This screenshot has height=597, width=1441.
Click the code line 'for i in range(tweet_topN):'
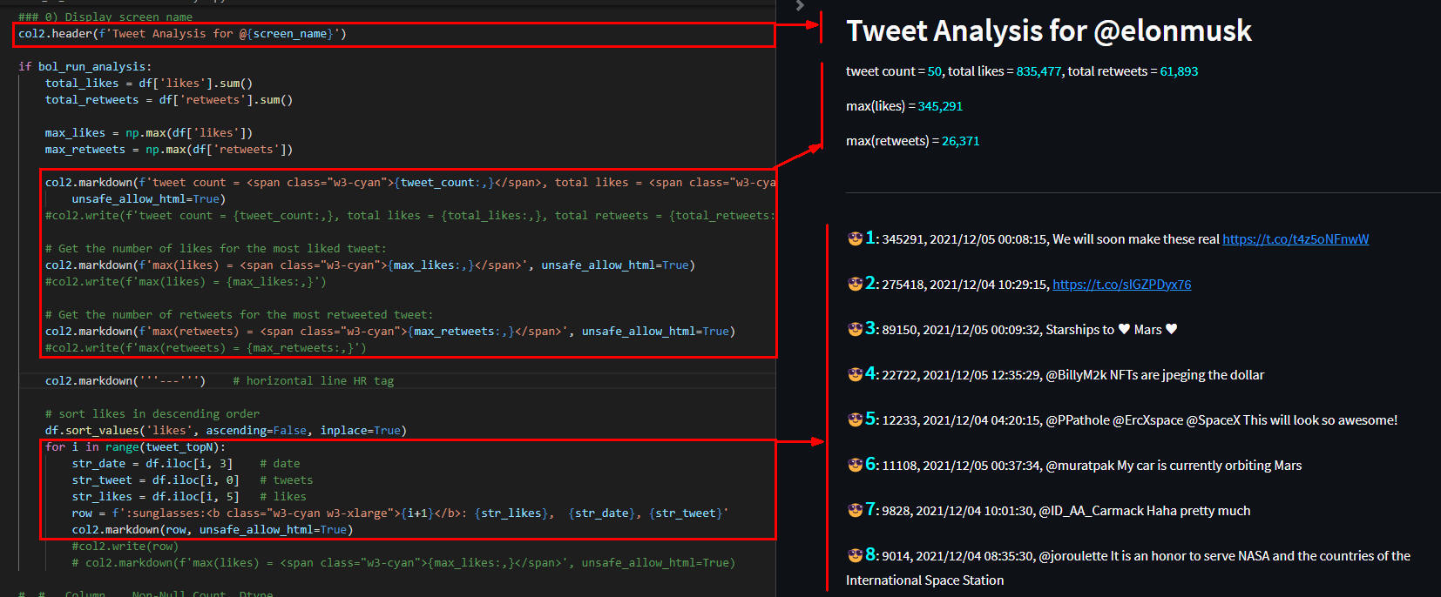[x=135, y=447]
